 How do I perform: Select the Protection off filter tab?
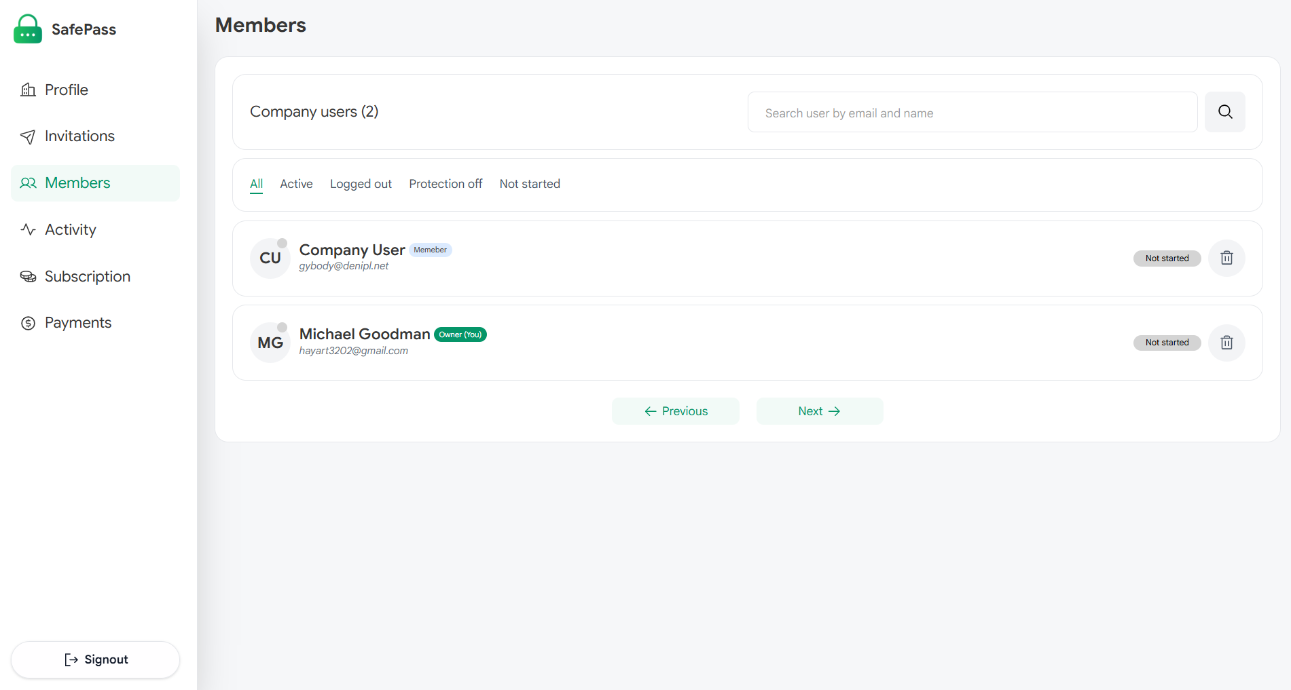446,184
